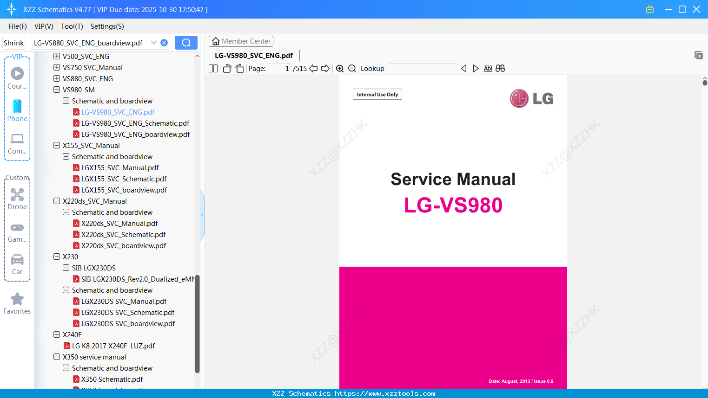The height and width of the screenshot is (398, 708).
Task: Collapse the VS980_SM tree node
Action: coord(56,90)
